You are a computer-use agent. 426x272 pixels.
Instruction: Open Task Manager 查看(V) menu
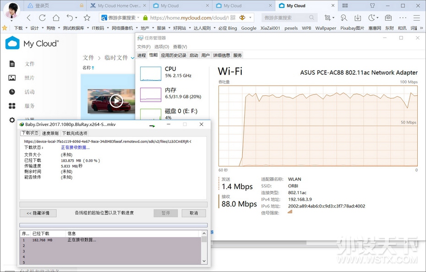[x=180, y=47]
